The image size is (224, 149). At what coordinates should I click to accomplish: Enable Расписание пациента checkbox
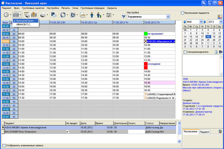[182, 13]
